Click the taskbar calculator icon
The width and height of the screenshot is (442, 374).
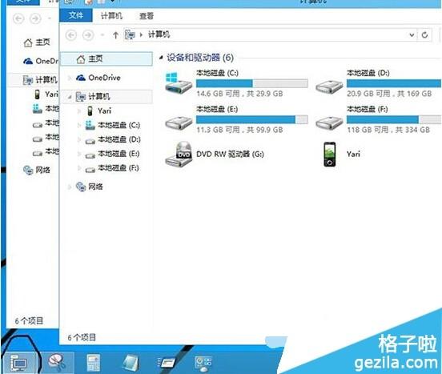(x=93, y=363)
